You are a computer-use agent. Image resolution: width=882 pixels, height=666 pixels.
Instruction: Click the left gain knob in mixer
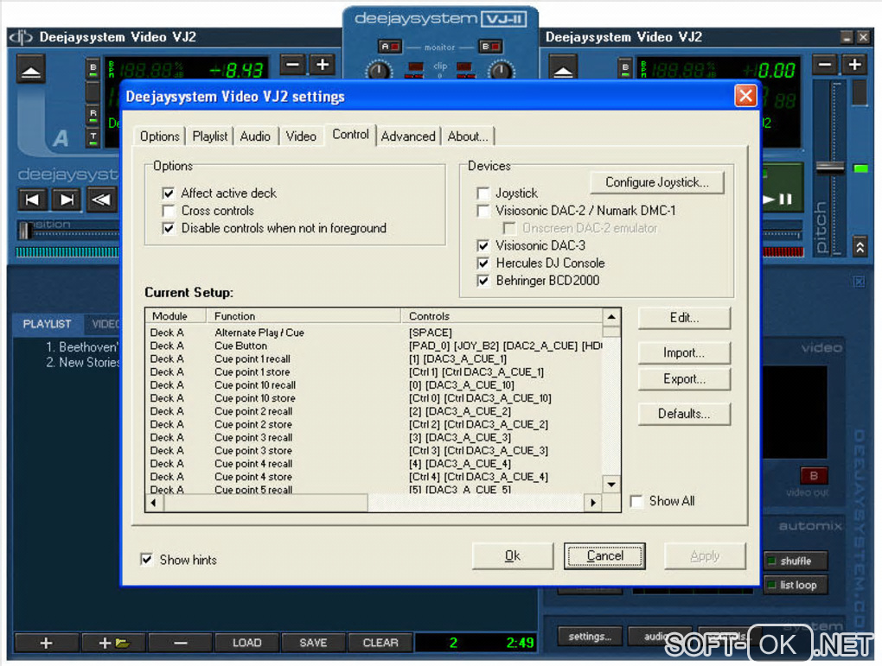pyautogui.click(x=379, y=71)
